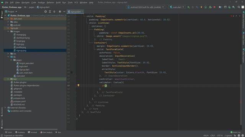Expand the .dart_tool folder
Image resolution: width=245 pixels, height=137 pixels.
tap(8, 19)
